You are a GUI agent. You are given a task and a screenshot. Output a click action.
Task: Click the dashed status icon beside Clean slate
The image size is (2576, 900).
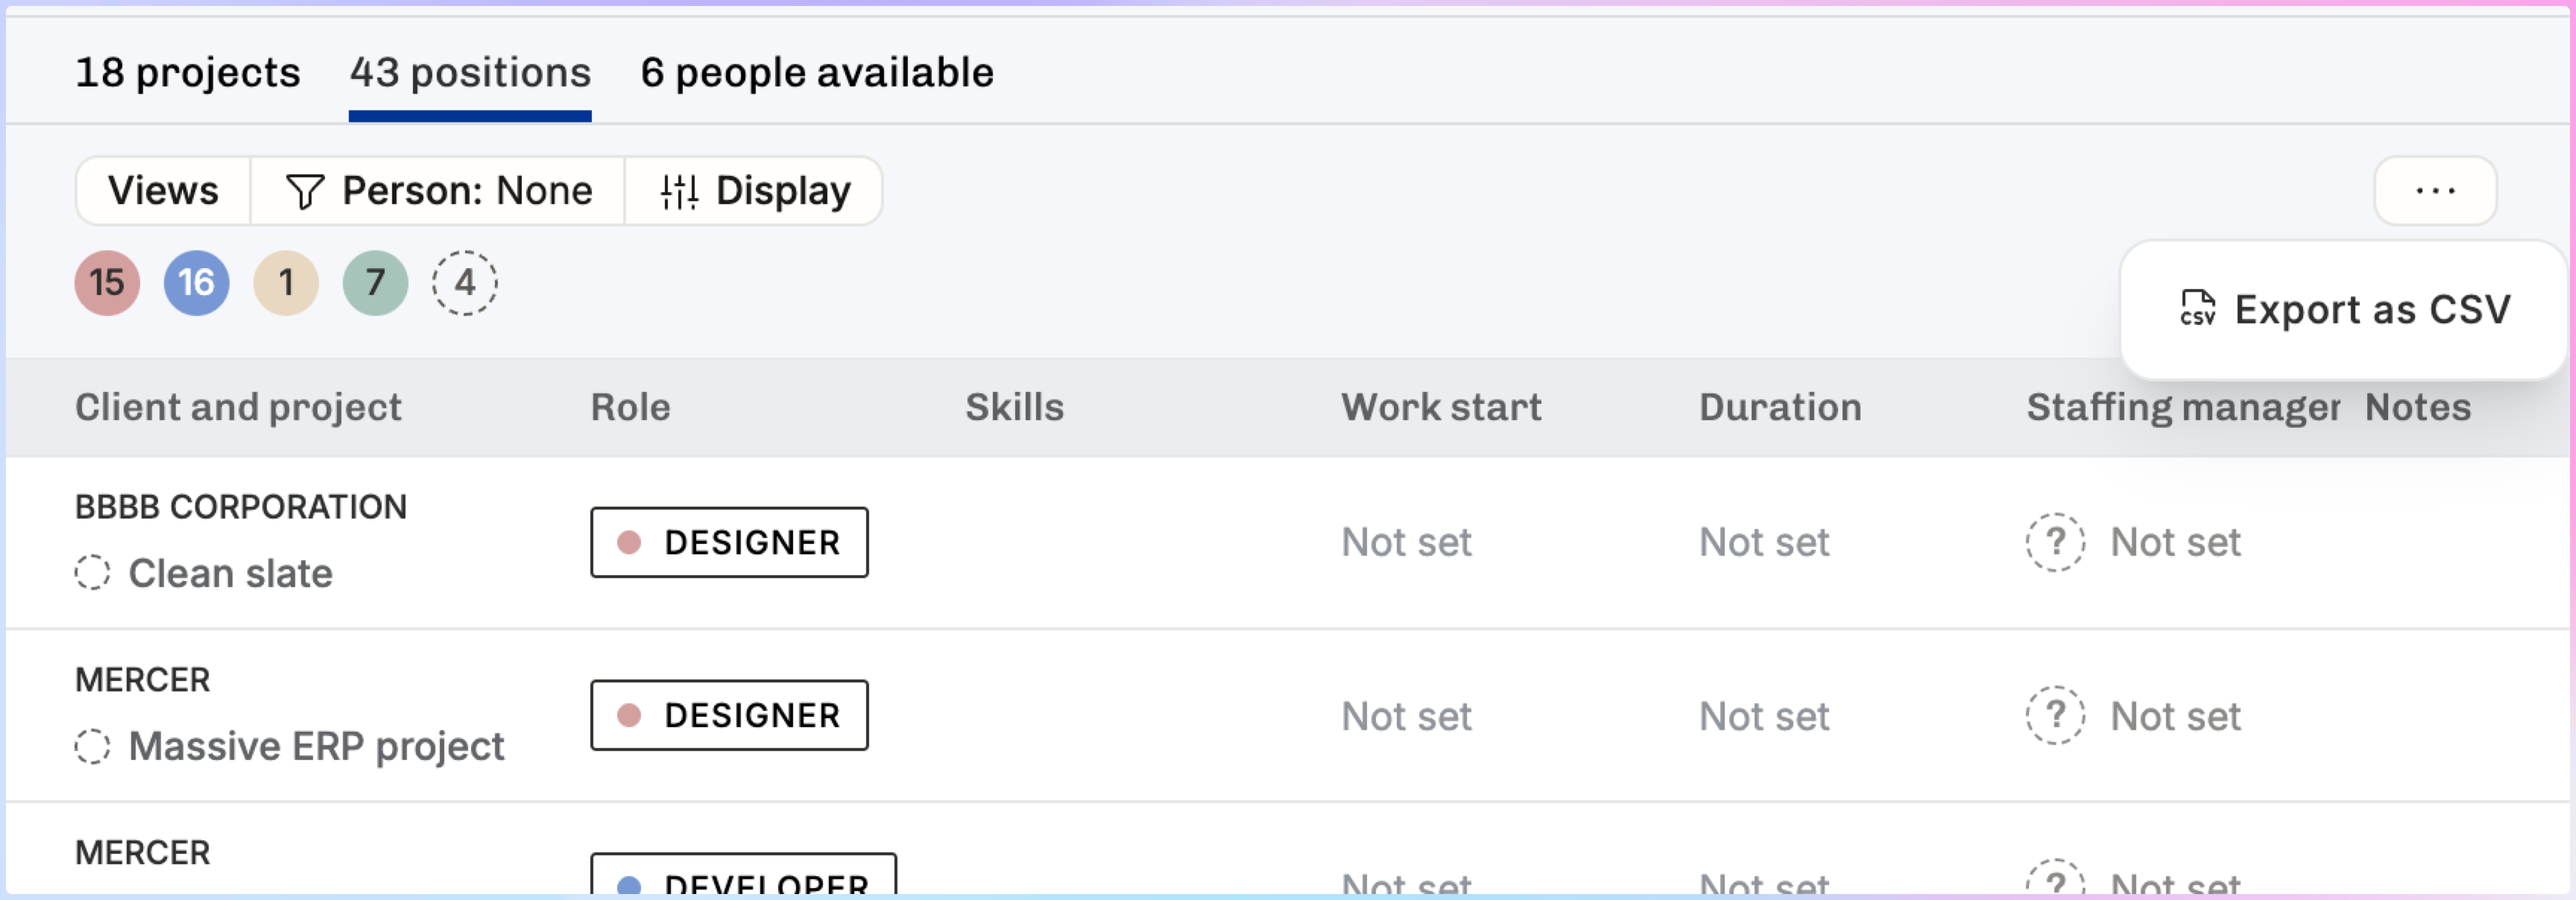[x=92, y=573]
